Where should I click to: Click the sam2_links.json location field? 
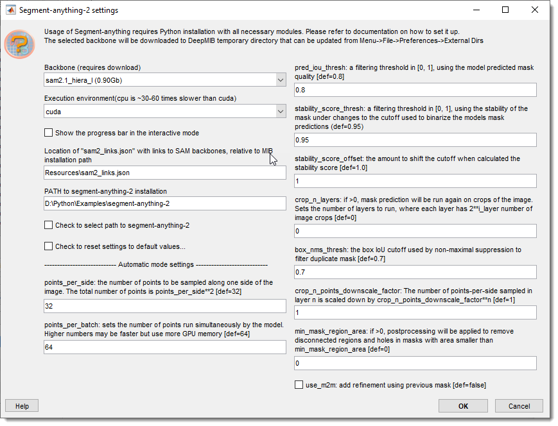pos(165,173)
